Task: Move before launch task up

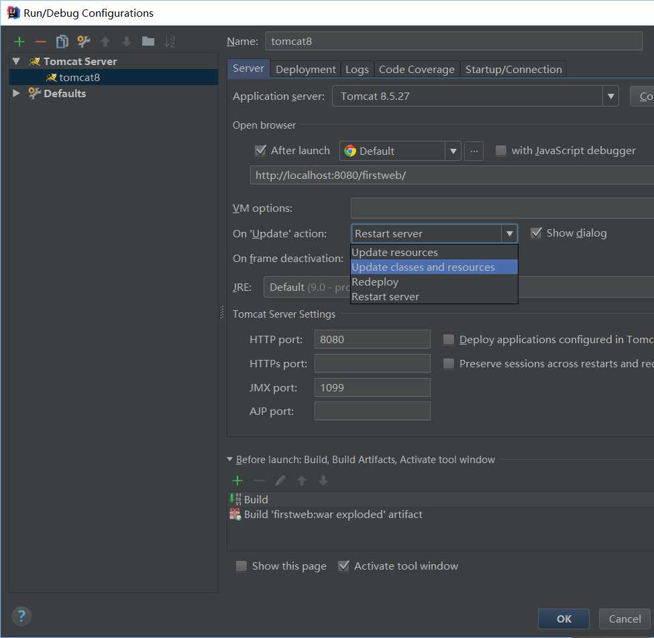Action: [x=302, y=481]
